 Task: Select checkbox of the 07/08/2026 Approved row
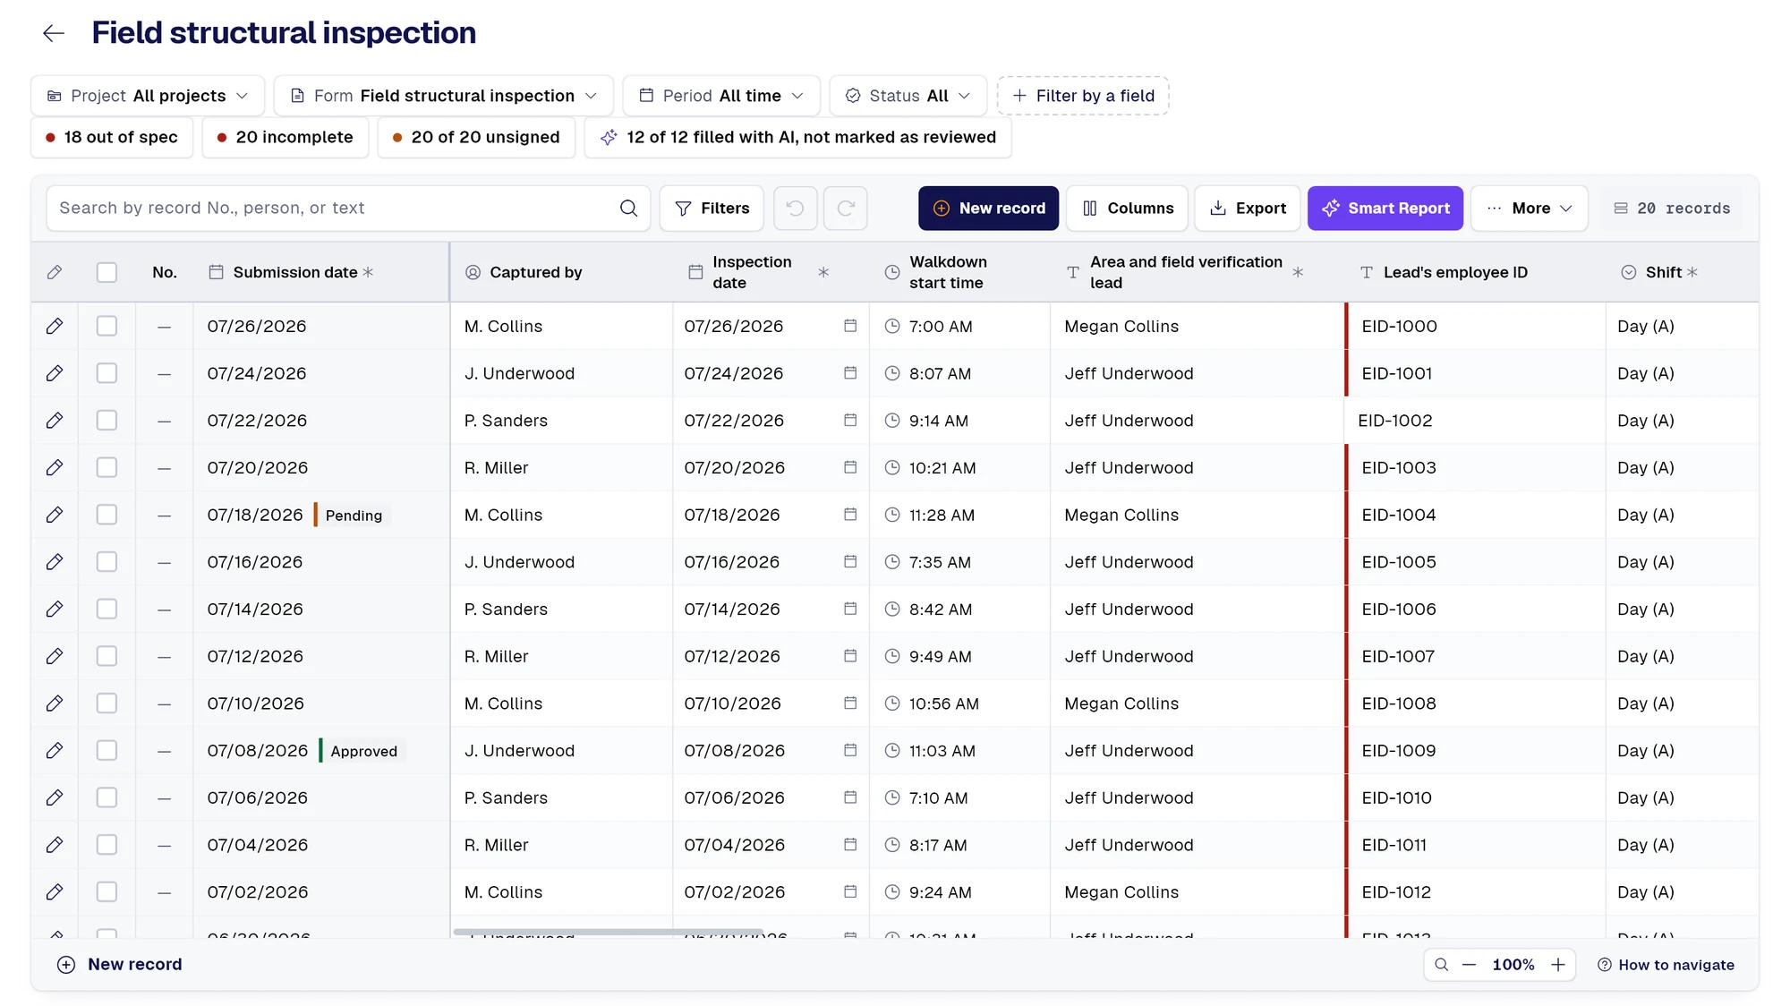(107, 751)
